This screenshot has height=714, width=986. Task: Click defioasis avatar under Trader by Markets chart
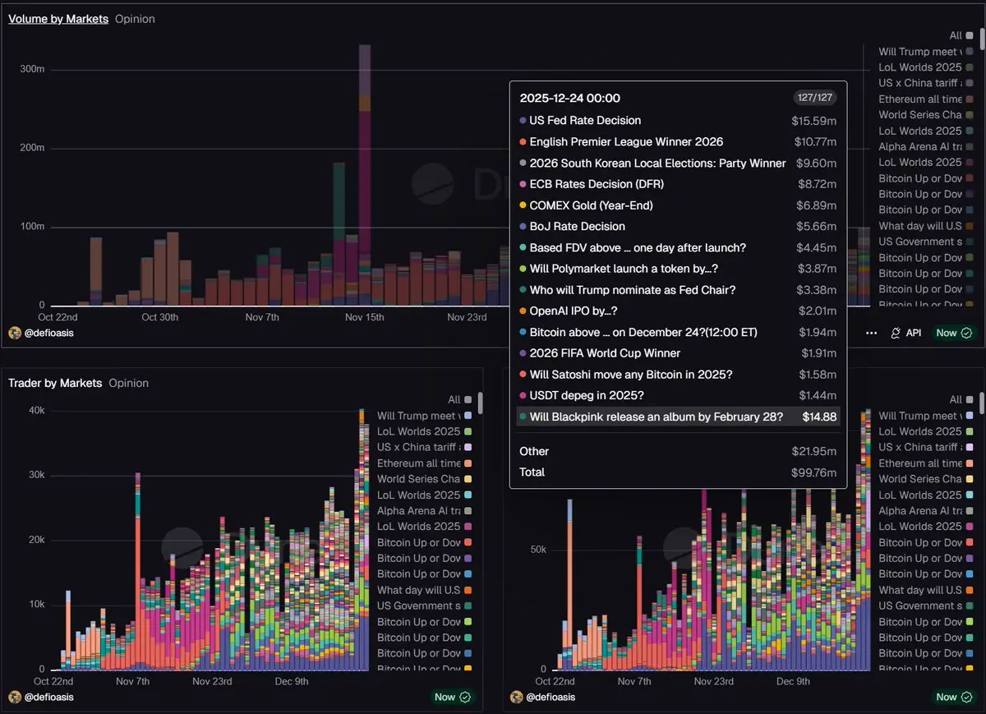click(15, 697)
